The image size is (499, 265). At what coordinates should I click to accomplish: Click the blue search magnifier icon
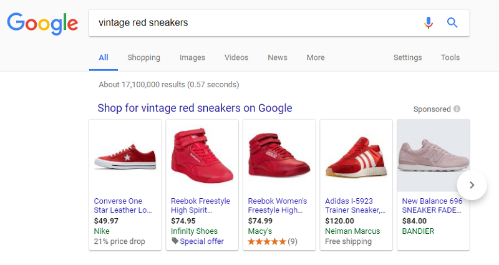click(452, 23)
